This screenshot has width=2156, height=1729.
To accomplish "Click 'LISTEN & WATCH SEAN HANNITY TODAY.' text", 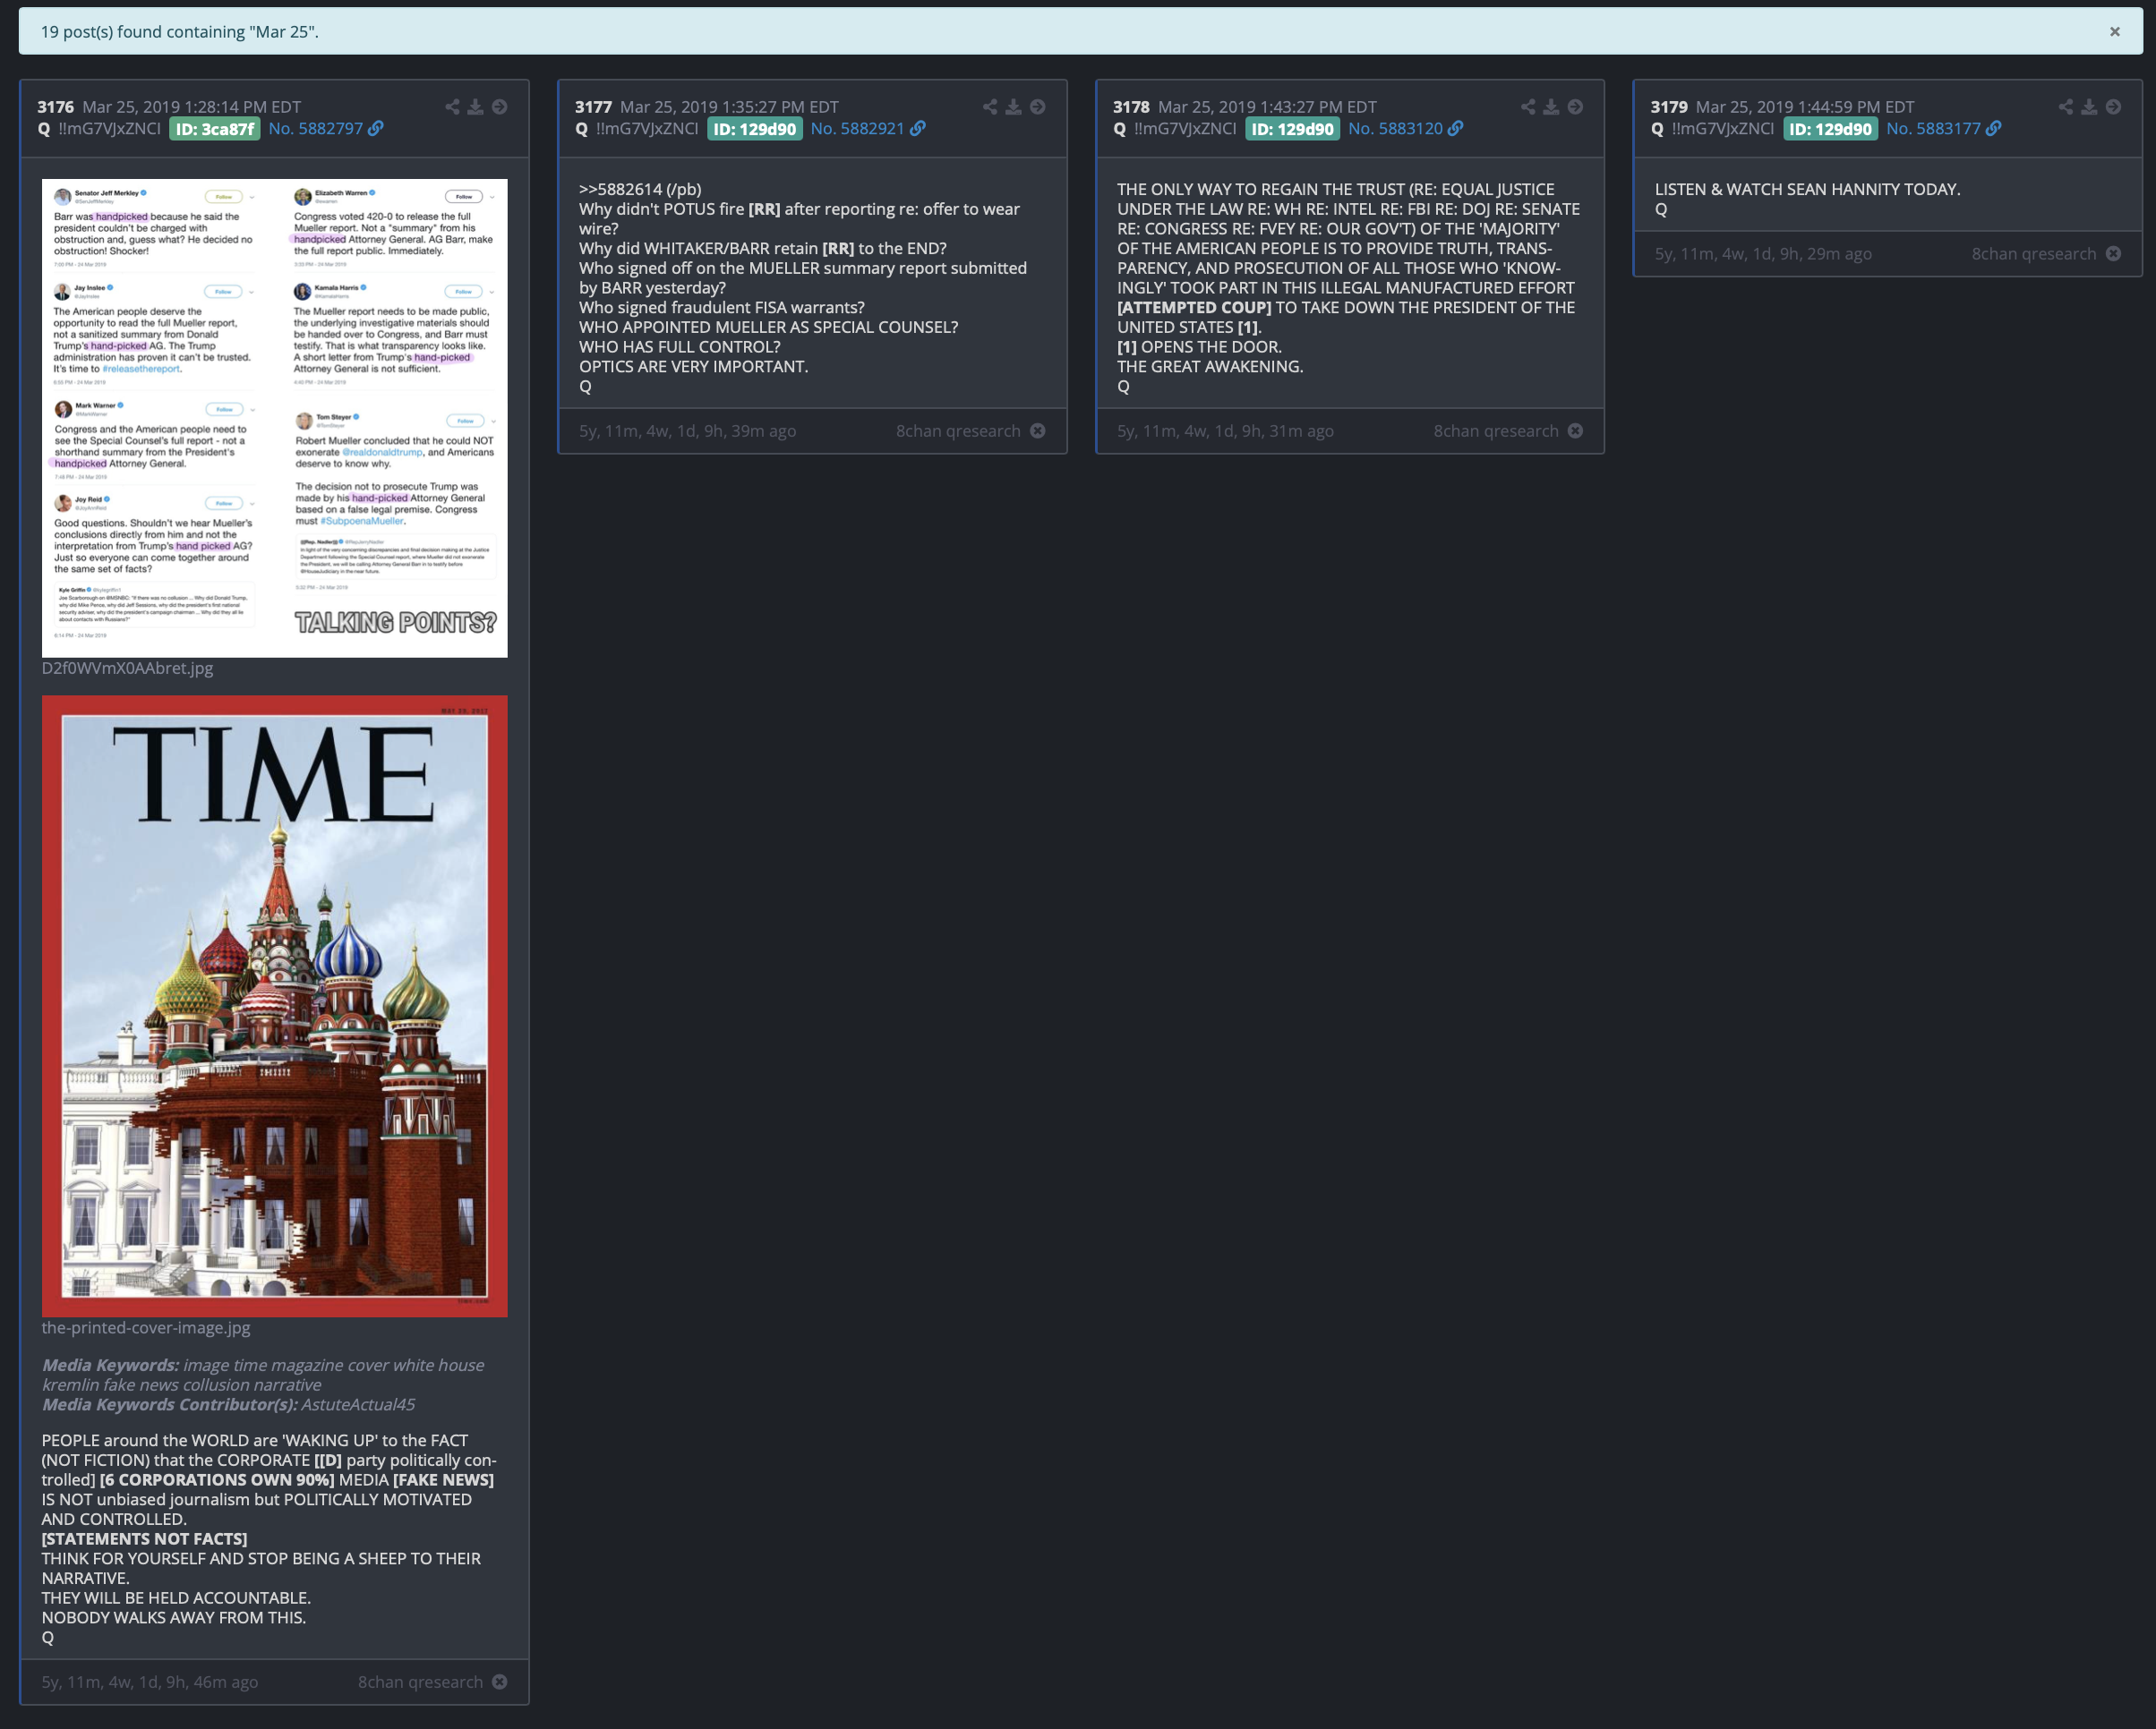I will click(x=1807, y=189).
